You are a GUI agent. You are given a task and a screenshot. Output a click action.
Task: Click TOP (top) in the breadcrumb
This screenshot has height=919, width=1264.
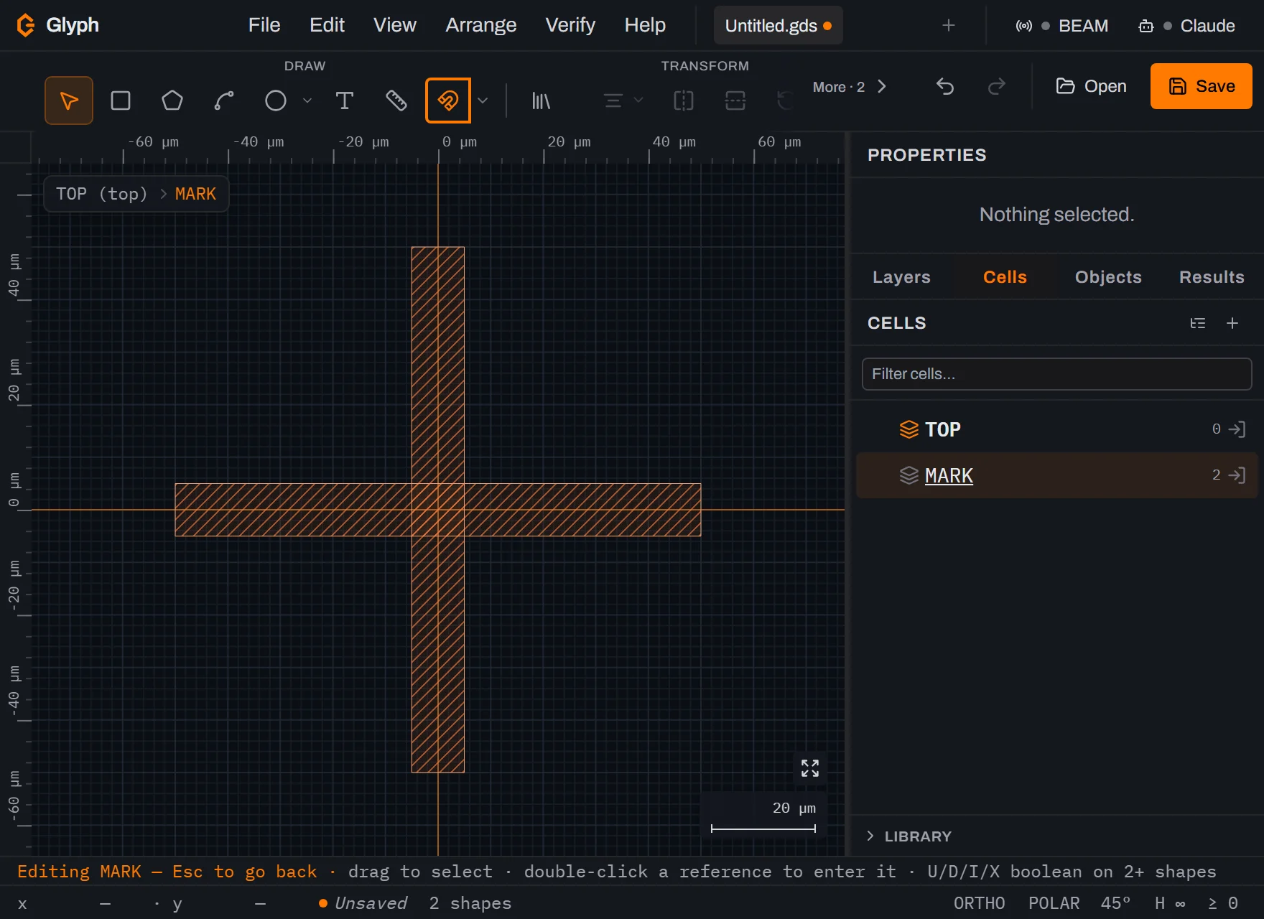(x=101, y=194)
